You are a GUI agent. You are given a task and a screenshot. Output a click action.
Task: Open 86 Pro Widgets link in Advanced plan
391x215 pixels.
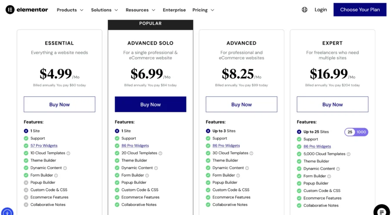[226, 146]
